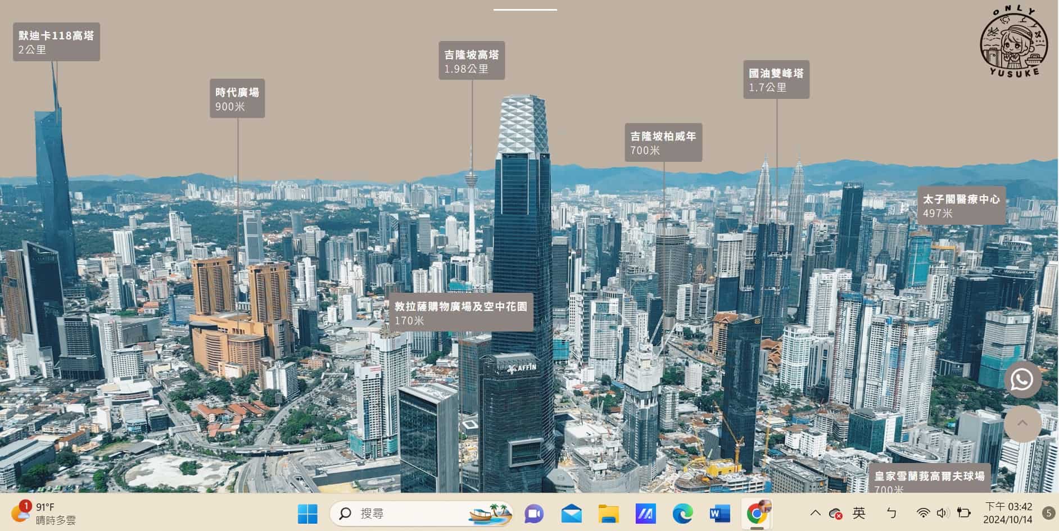Open Microsoft Teams chat
This screenshot has height=531, width=1059.
point(533,513)
